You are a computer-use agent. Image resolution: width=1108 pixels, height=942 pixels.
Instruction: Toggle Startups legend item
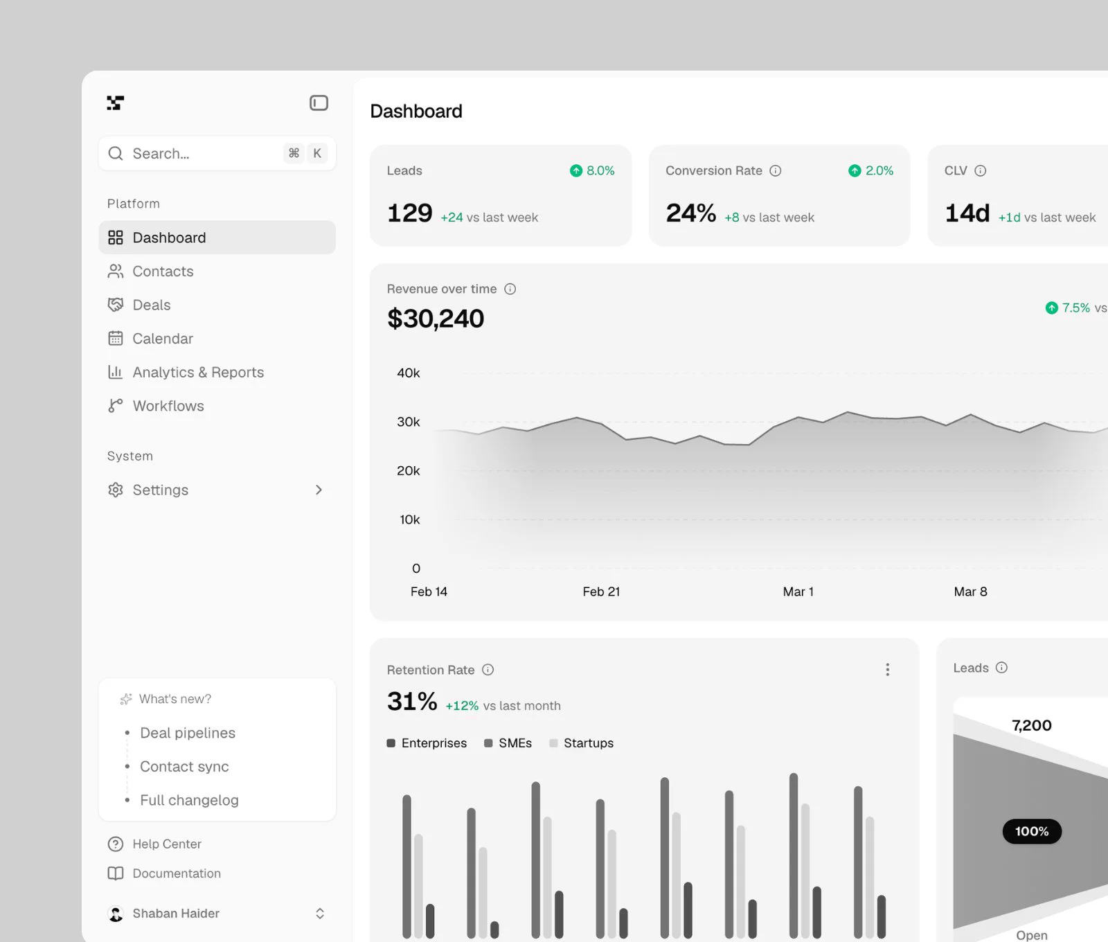581,743
